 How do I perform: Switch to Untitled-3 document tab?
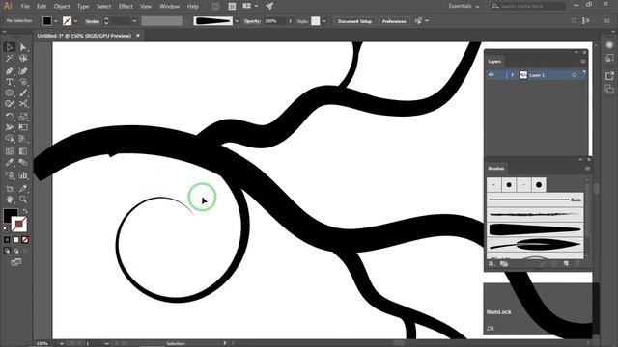click(84, 36)
